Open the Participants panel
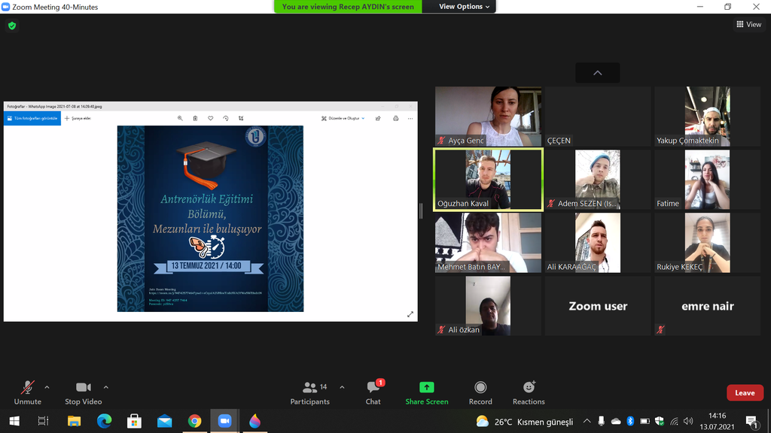The image size is (771, 433). (x=309, y=392)
